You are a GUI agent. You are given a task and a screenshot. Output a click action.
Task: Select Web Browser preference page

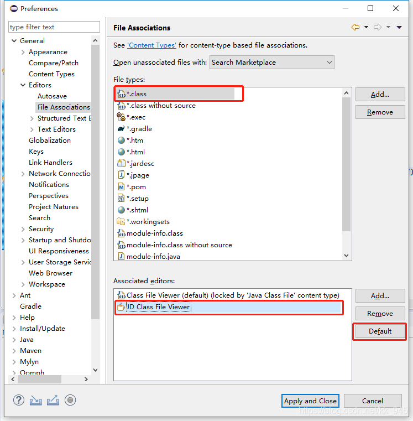point(50,273)
